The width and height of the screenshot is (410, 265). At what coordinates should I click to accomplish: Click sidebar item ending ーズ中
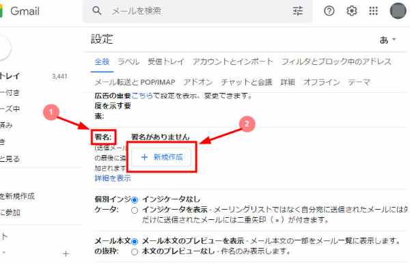pos(10,109)
